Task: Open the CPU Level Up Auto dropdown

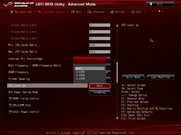Action: tap(99, 86)
